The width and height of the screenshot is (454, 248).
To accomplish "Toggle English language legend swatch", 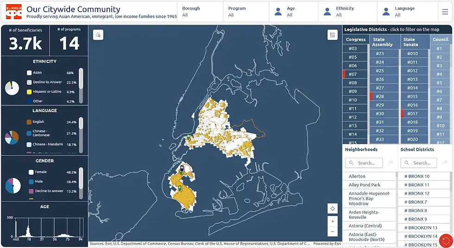I will point(29,122).
